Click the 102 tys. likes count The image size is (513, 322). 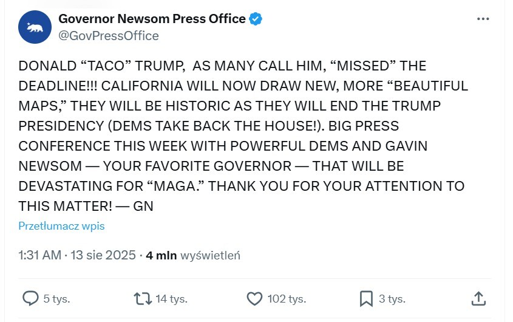click(287, 299)
